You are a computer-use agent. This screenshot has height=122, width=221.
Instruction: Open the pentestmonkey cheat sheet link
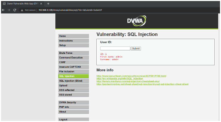pyautogui.click(x=142, y=84)
